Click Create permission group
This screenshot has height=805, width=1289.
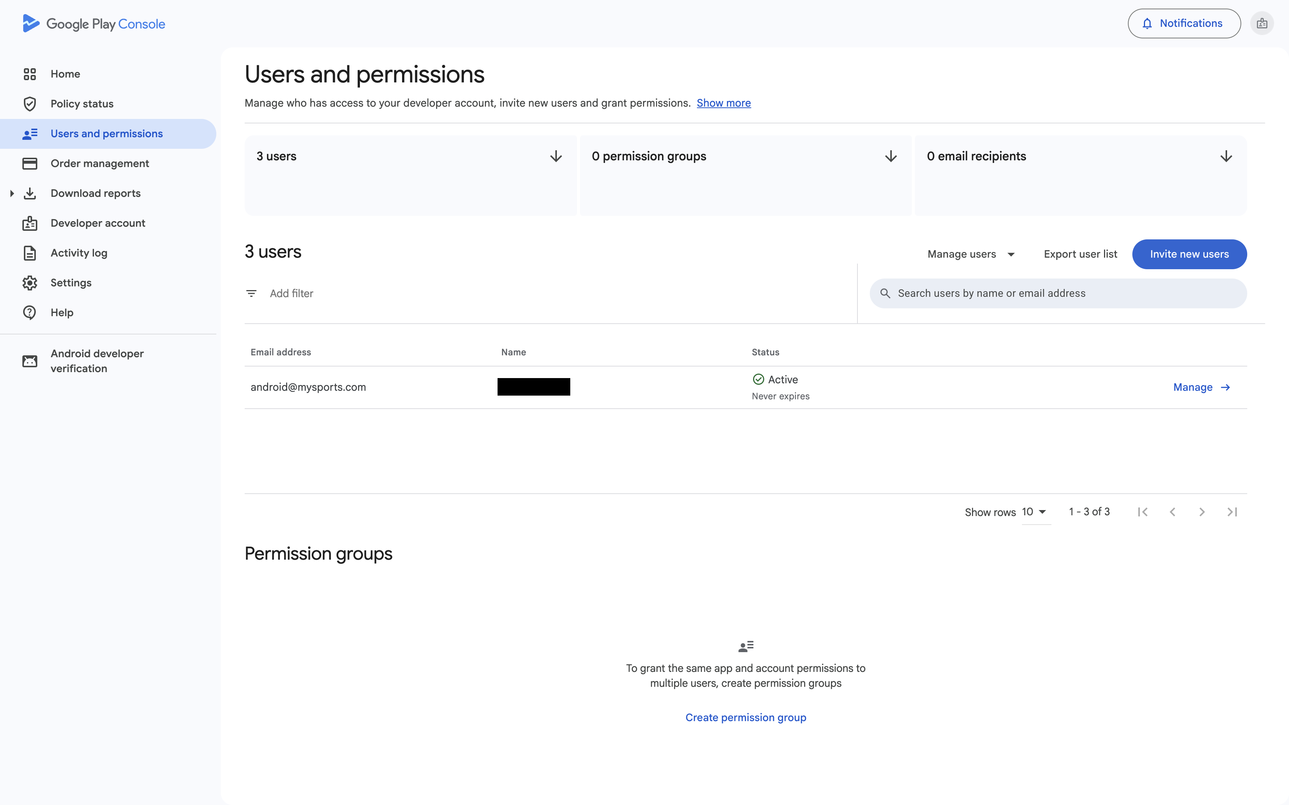click(x=746, y=717)
